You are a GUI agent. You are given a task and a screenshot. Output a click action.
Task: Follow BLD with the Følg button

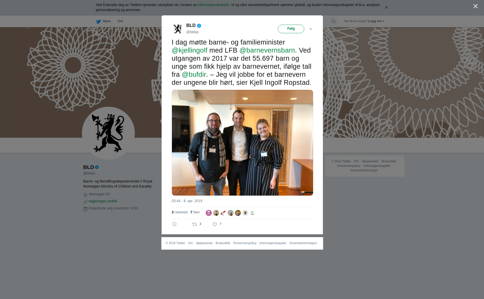tap(291, 29)
